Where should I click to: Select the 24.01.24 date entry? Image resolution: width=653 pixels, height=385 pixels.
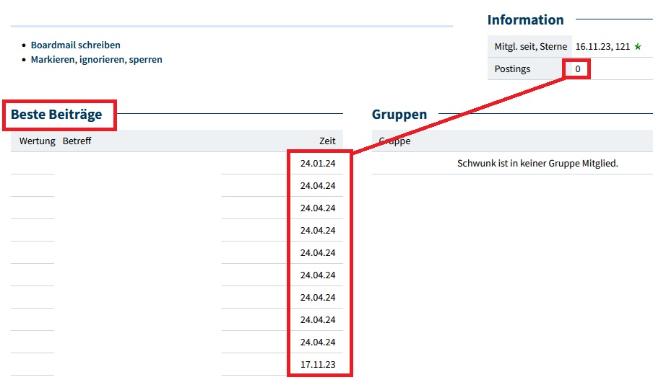point(318,164)
